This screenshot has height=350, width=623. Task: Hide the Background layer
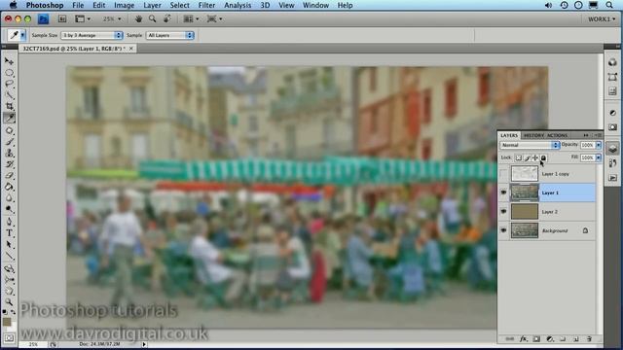coord(503,230)
